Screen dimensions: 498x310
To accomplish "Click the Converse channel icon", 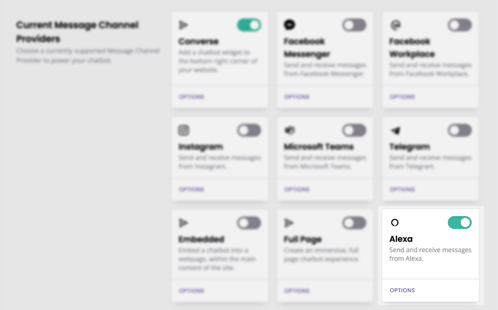I will (183, 25).
